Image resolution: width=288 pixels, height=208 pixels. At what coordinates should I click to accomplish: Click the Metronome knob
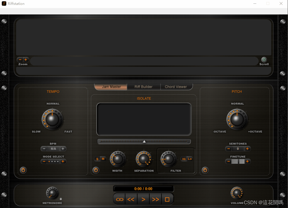[52, 193]
